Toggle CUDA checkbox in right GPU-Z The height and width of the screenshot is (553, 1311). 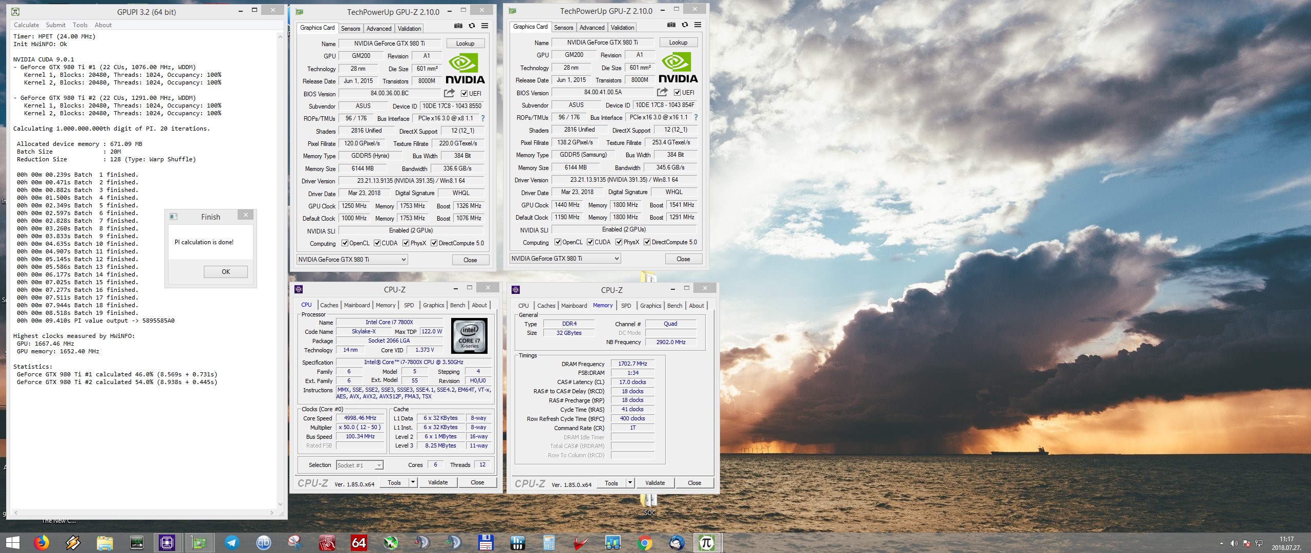(x=590, y=242)
